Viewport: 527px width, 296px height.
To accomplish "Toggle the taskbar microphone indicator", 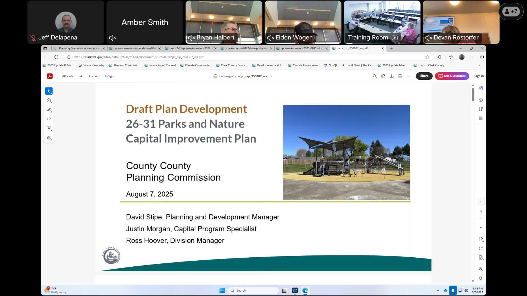I will pyautogui.click(x=453, y=291).
